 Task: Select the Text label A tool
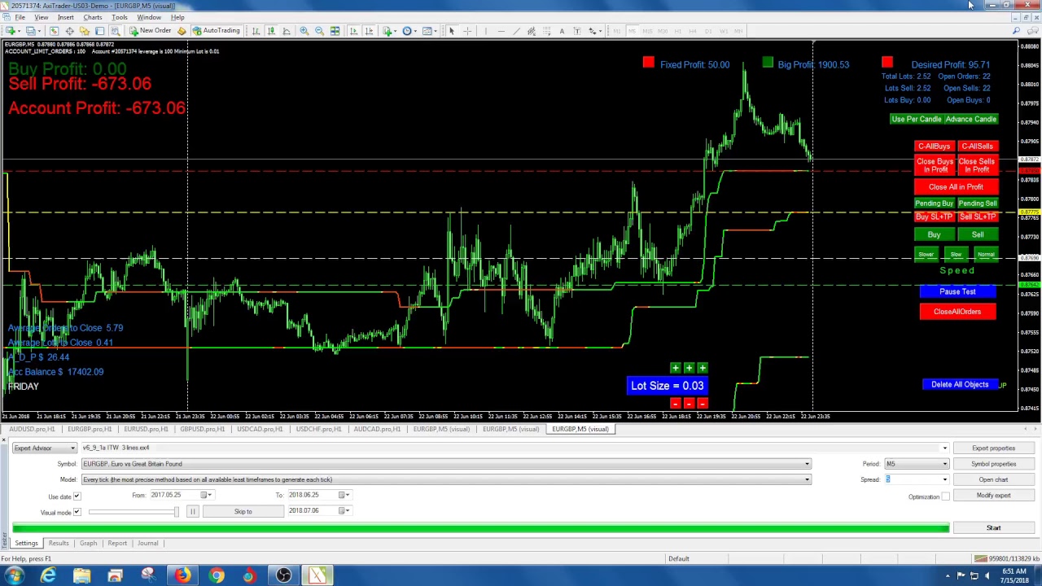(x=561, y=31)
